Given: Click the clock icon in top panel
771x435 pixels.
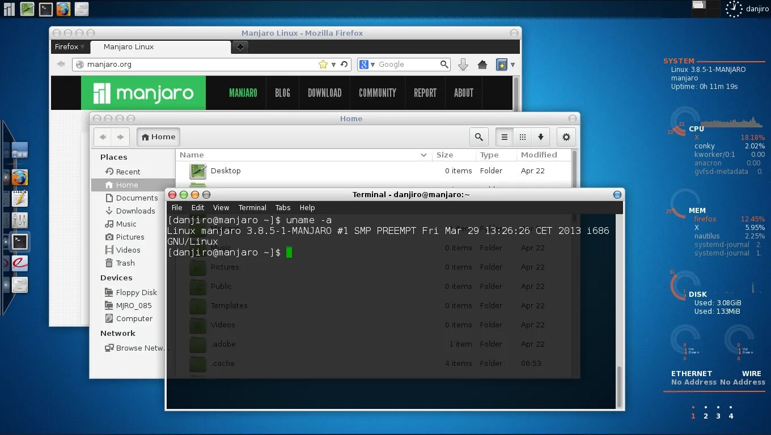Looking at the screenshot, I should [x=734, y=8].
